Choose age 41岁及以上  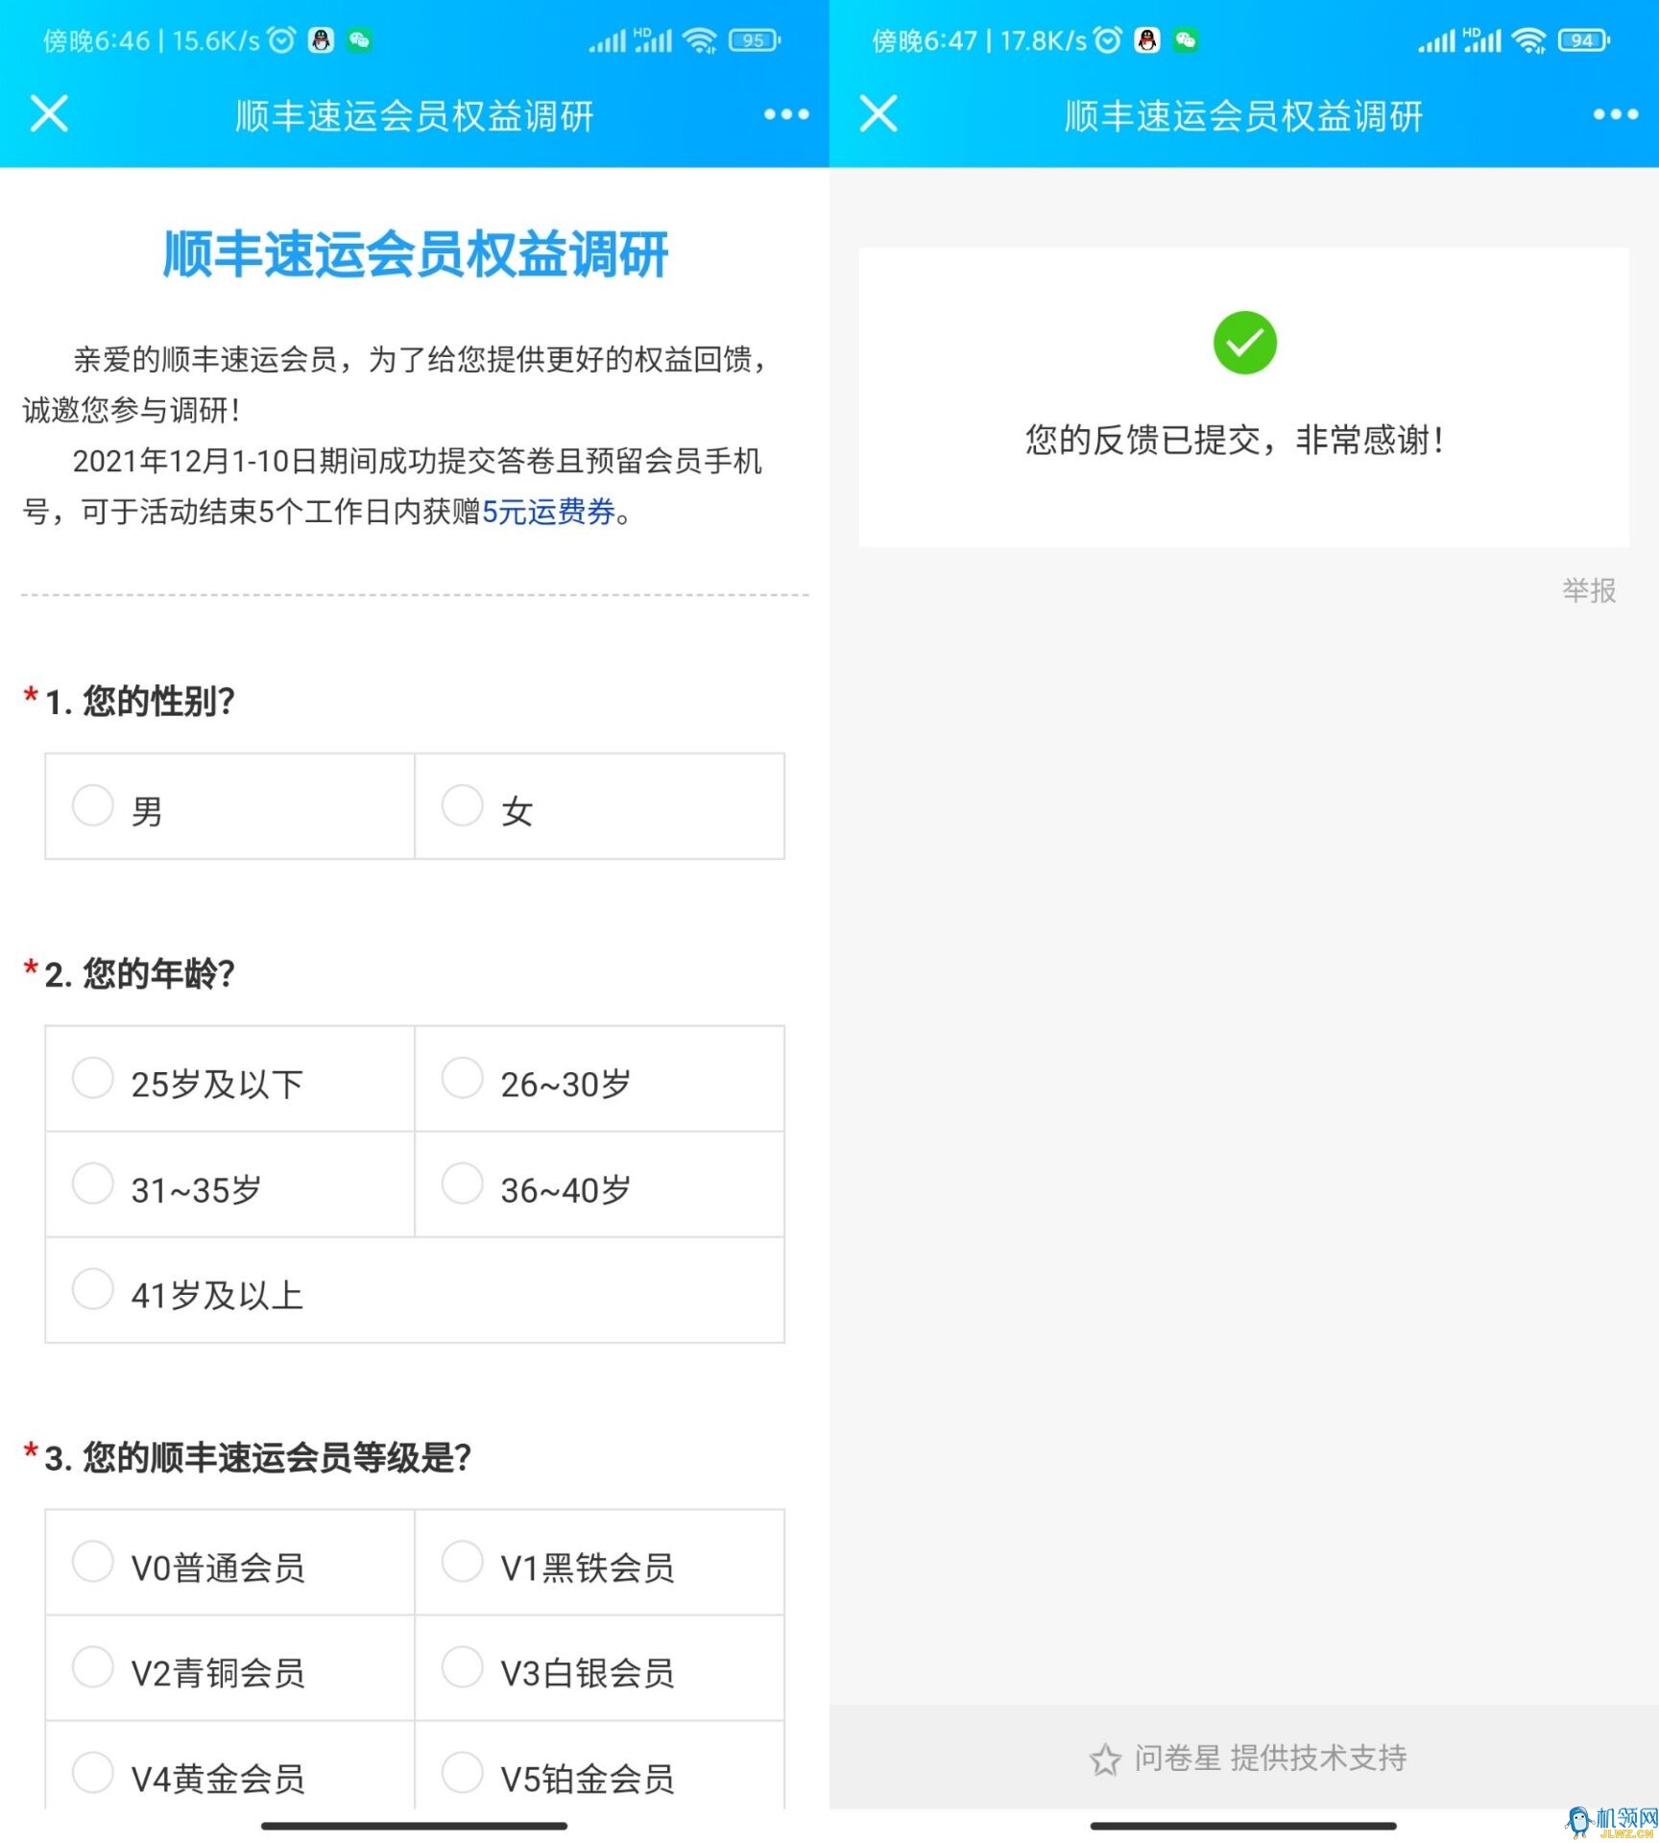click(x=415, y=1290)
